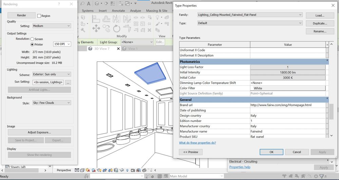
Task: Select the Move tool in the ribbon
Action: click(x=96, y=28)
